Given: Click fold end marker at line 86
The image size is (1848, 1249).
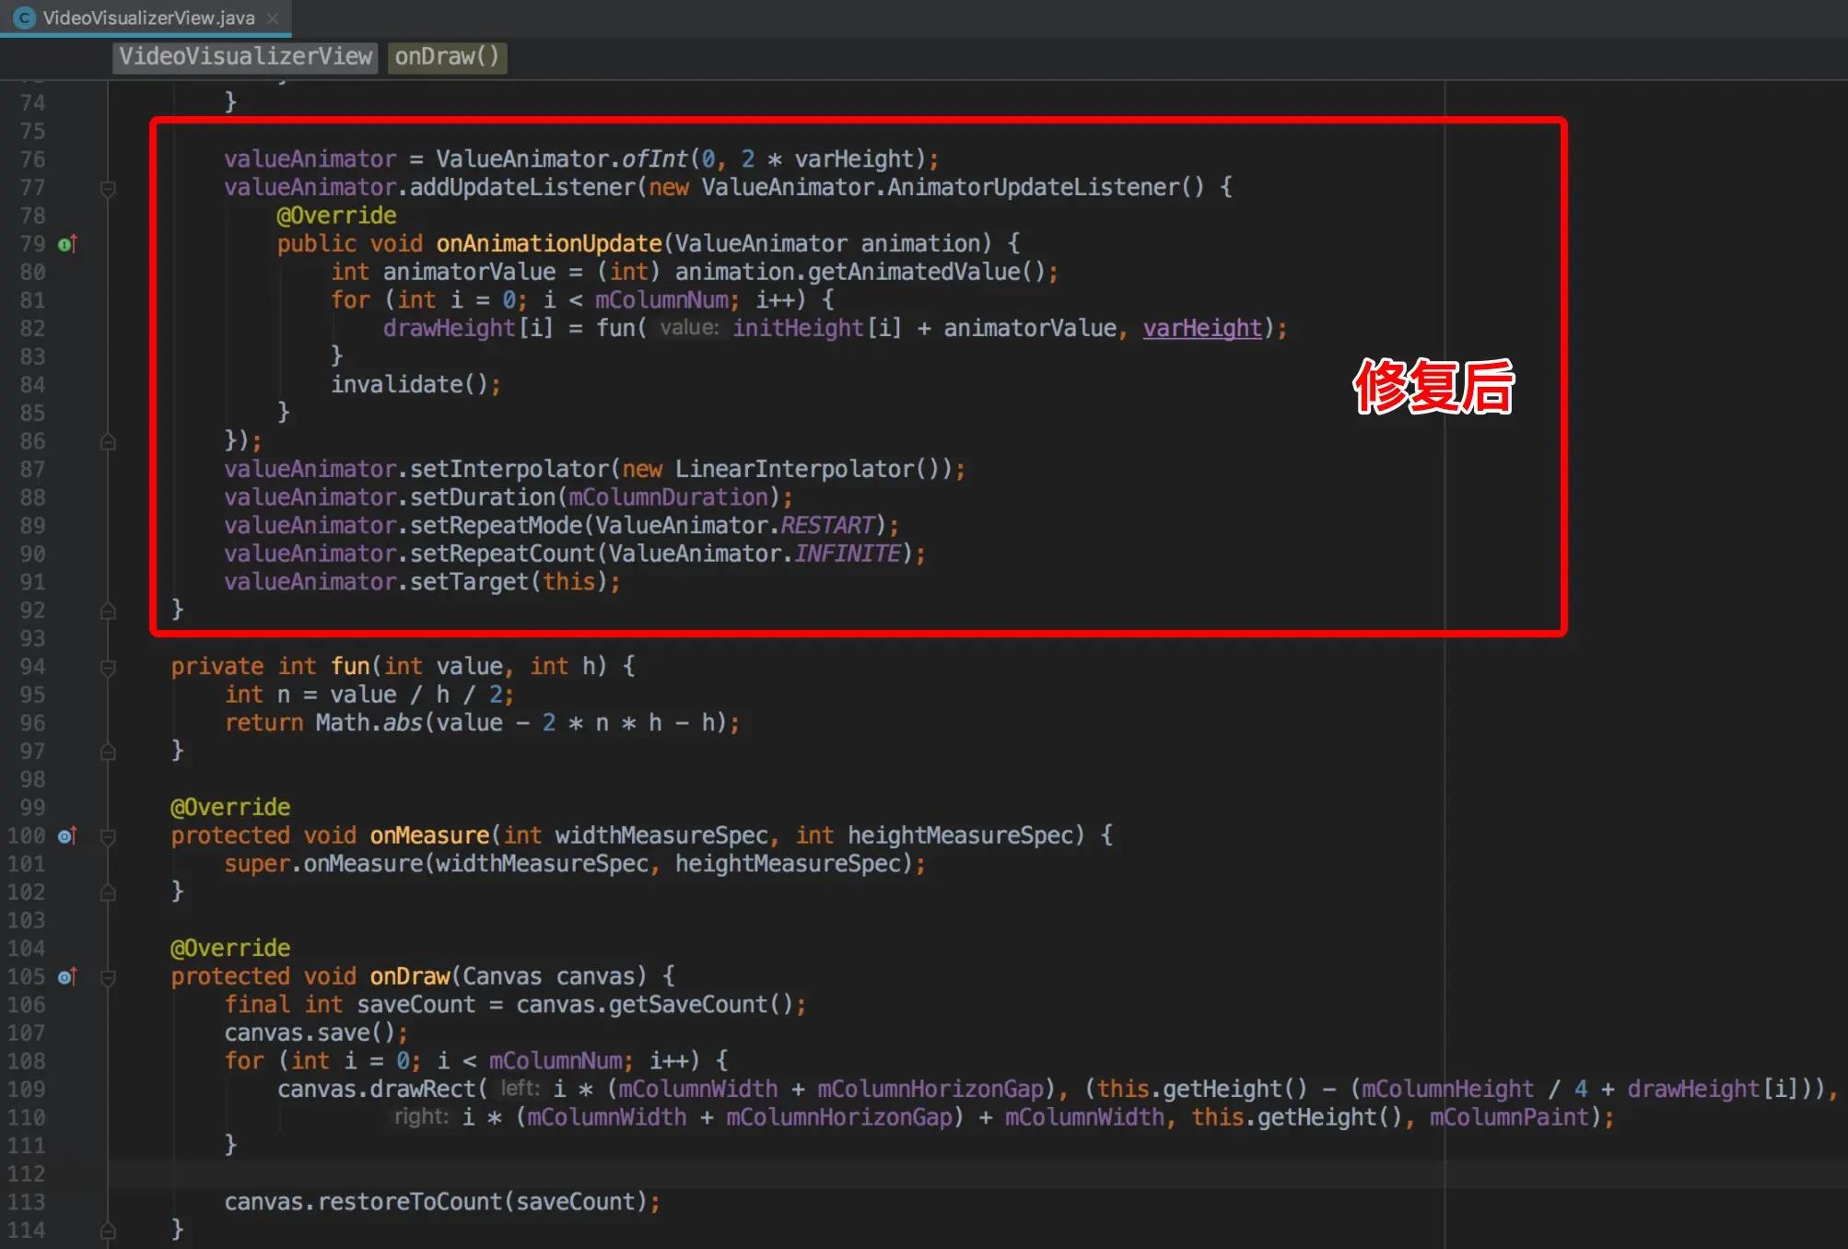Looking at the screenshot, I should coord(108,442).
